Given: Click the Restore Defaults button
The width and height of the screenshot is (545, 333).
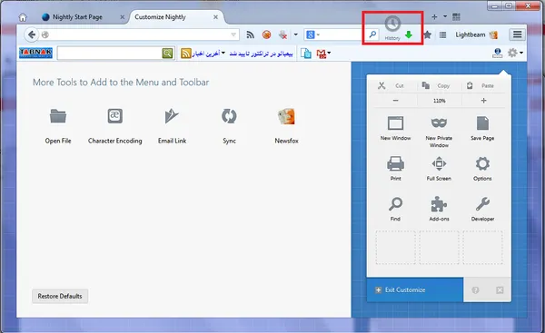Looking at the screenshot, I should click(x=60, y=296).
